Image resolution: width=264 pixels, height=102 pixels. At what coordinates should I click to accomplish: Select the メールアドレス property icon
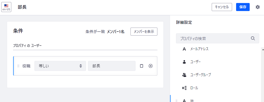[184, 49]
